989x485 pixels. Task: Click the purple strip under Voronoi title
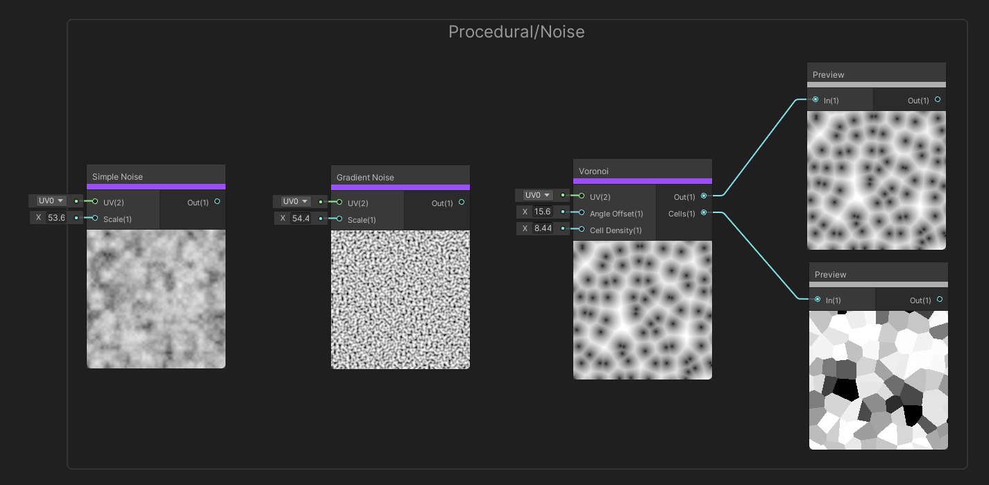coord(642,182)
